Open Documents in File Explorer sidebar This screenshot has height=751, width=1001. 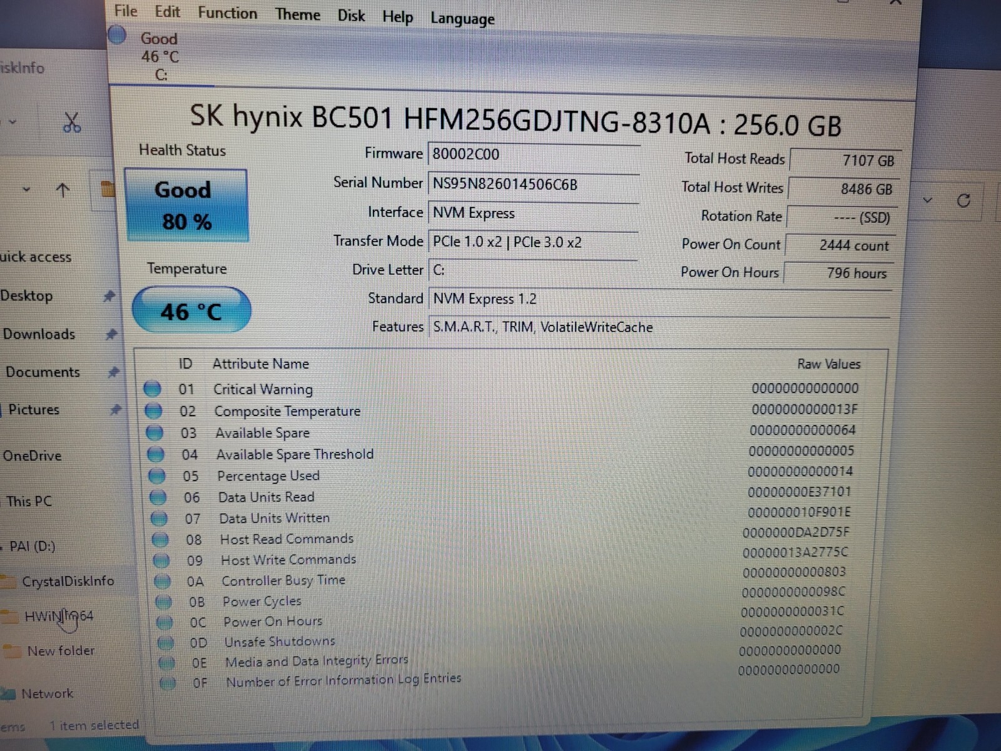click(43, 372)
